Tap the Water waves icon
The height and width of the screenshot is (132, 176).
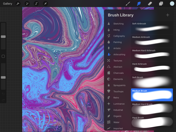point(109,122)
